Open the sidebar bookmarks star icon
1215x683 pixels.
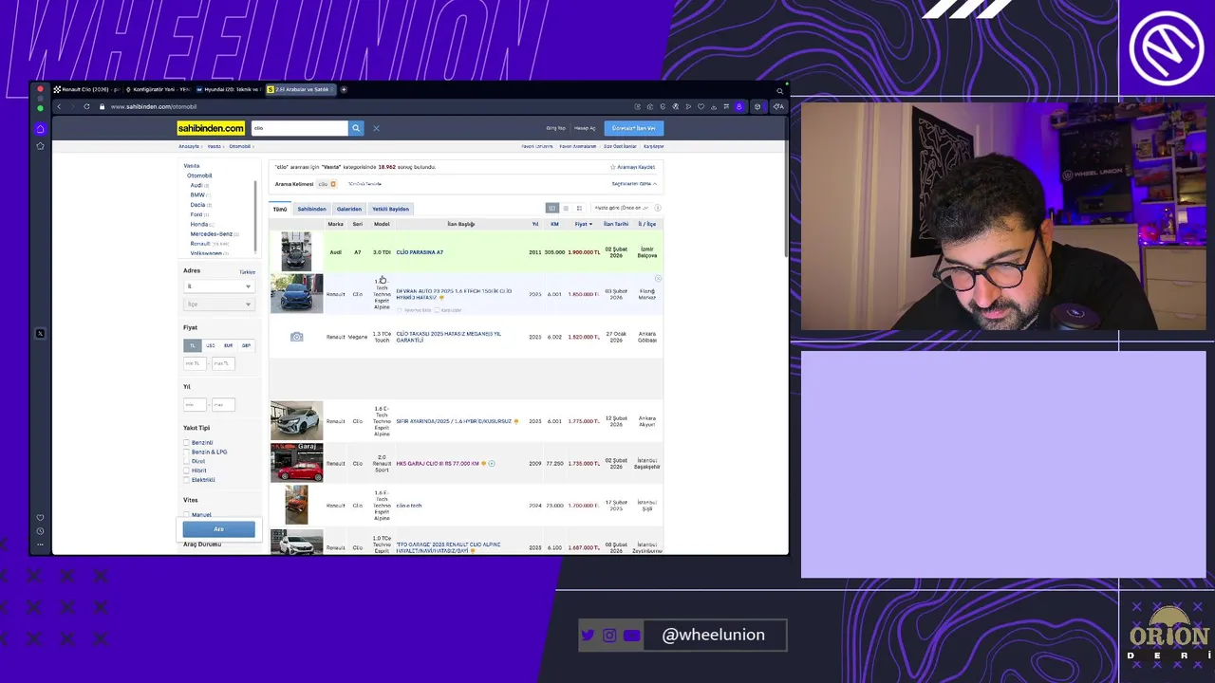(x=40, y=146)
